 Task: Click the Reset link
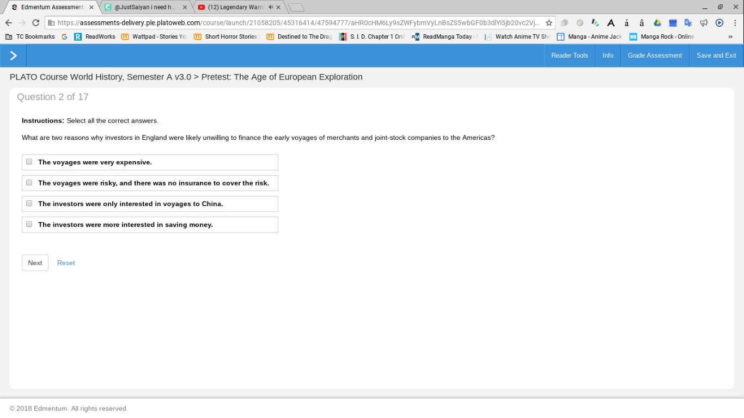(66, 263)
